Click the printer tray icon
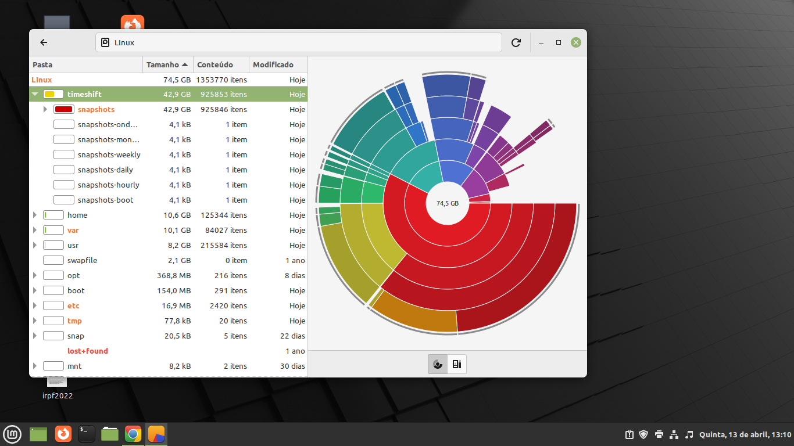 (x=659, y=434)
